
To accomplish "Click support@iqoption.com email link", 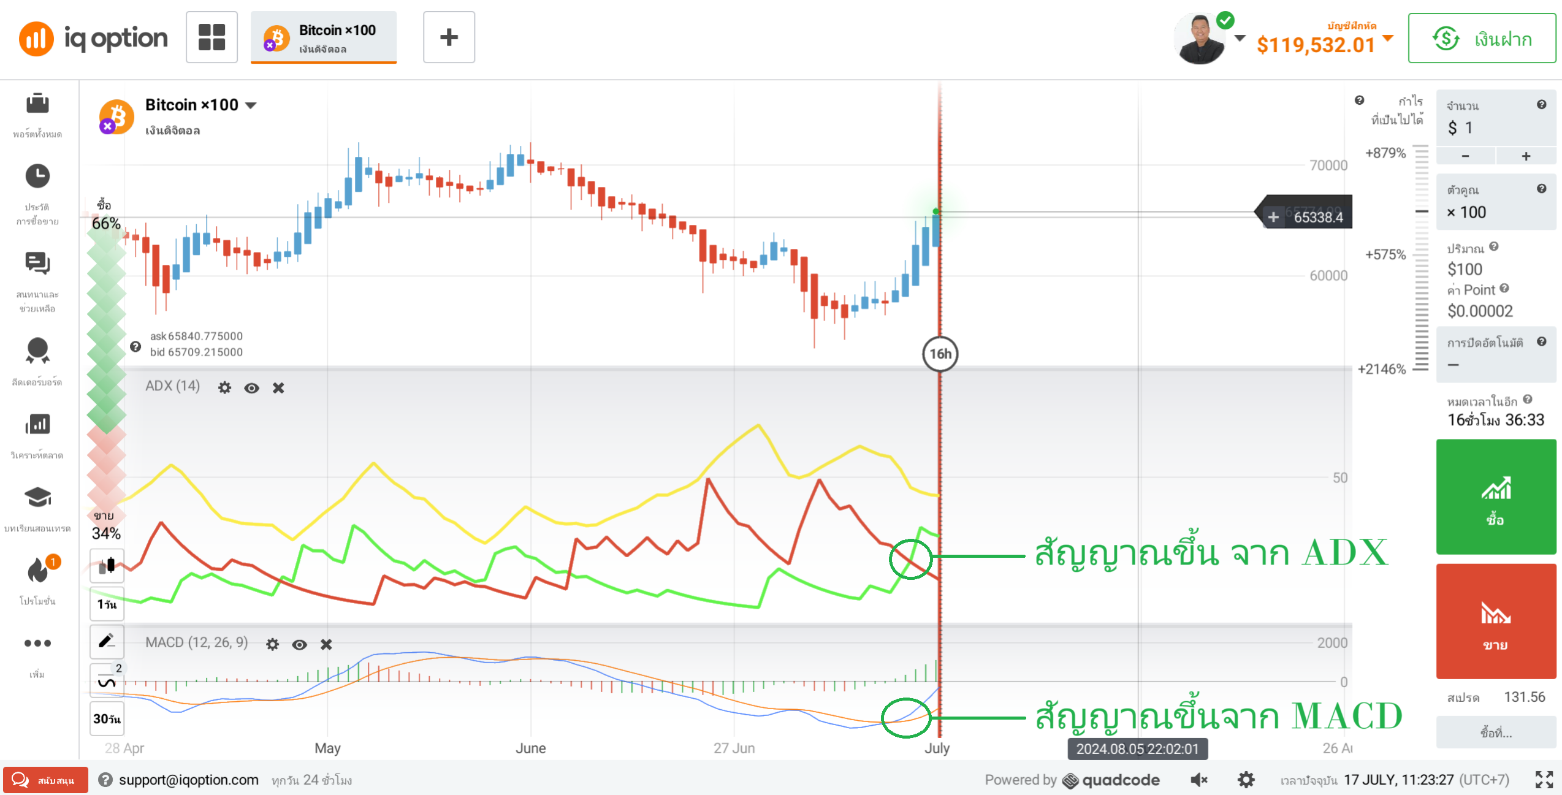I will pyautogui.click(x=189, y=780).
